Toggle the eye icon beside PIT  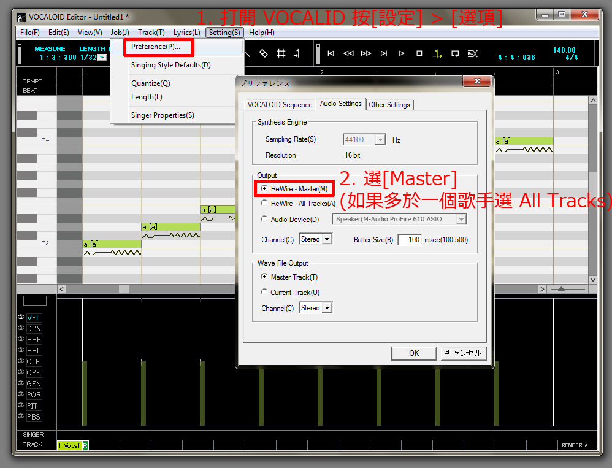tap(21, 405)
